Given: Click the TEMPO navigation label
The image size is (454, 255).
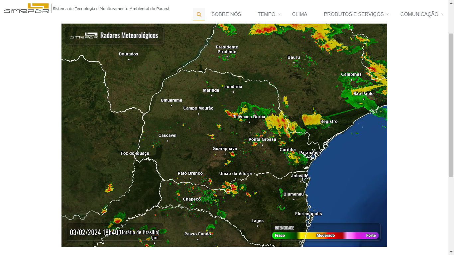Looking at the screenshot, I should coord(266,14).
